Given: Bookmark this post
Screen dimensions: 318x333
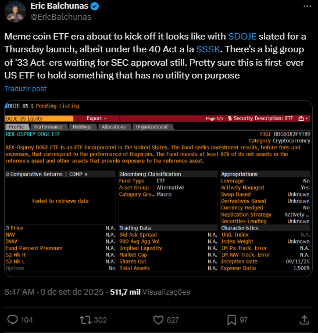Looking at the screenshot, I should tap(231, 320).
